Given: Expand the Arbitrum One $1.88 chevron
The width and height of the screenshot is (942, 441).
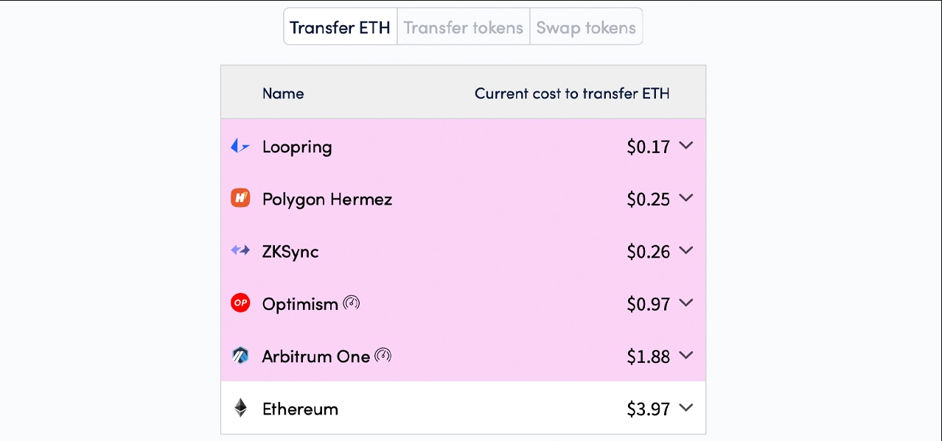Looking at the screenshot, I should [686, 356].
